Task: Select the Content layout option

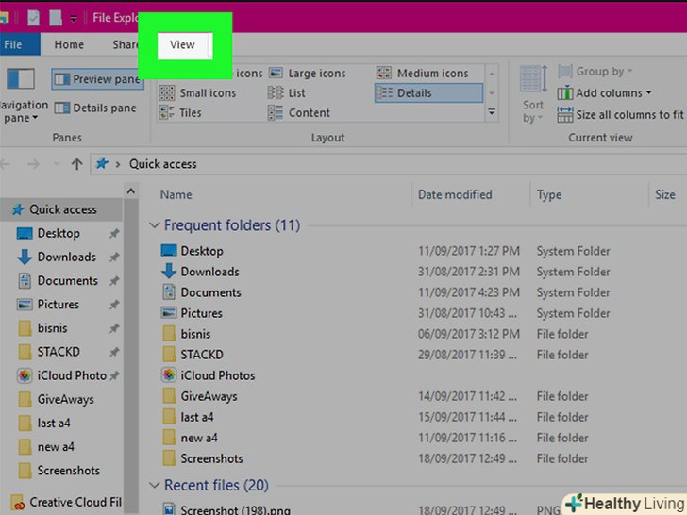Action: pyautogui.click(x=299, y=112)
